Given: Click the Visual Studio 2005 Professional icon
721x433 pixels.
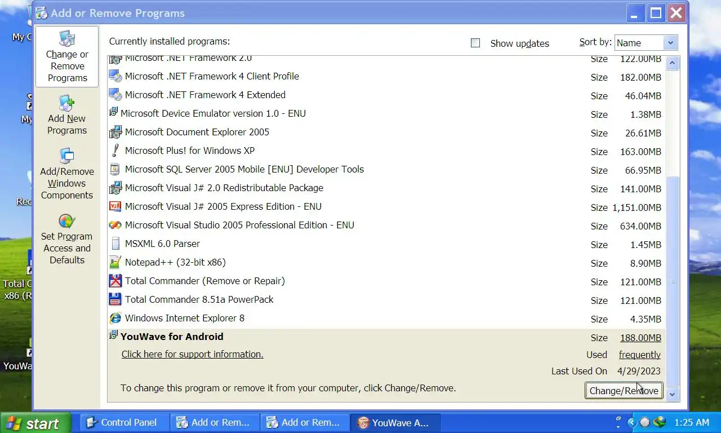Looking at the screenshot, I should [x=115, y=225].
